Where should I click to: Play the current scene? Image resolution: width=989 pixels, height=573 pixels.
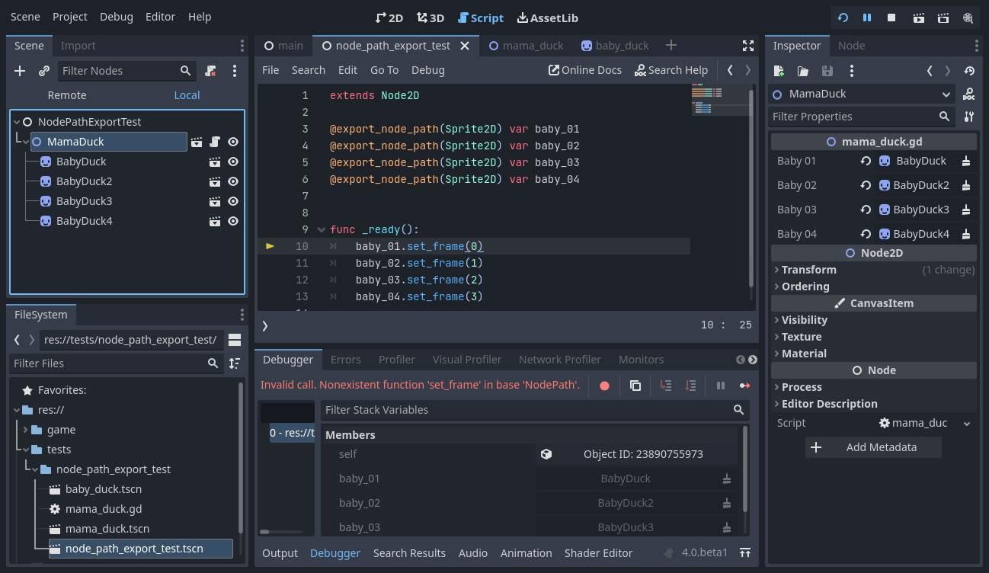tap(919, 18)
